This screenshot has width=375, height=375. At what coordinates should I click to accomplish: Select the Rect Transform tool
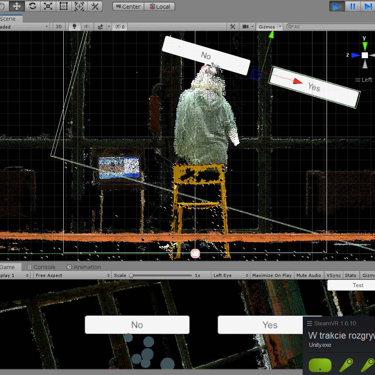pos(64,6)
